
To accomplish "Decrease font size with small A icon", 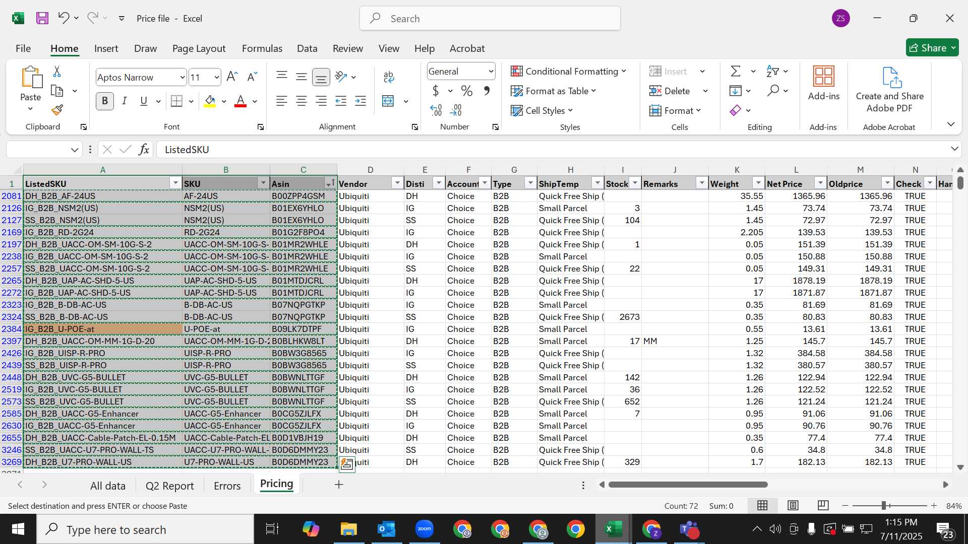I will pyautogui.click(x=252, y=77).
